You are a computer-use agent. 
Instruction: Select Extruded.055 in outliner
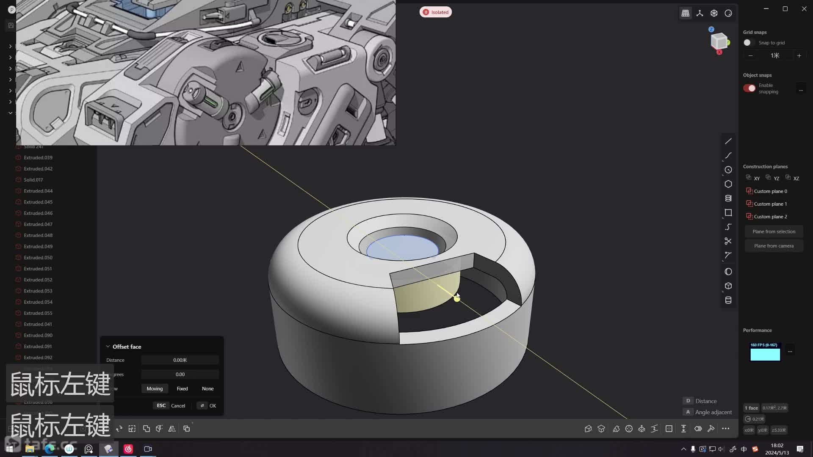click(38, 313)
